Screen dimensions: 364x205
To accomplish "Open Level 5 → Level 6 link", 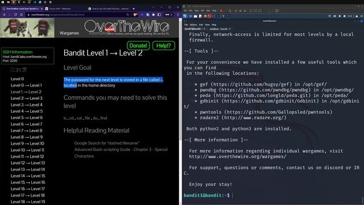I will pyautogui.click(x=27, y=118).
